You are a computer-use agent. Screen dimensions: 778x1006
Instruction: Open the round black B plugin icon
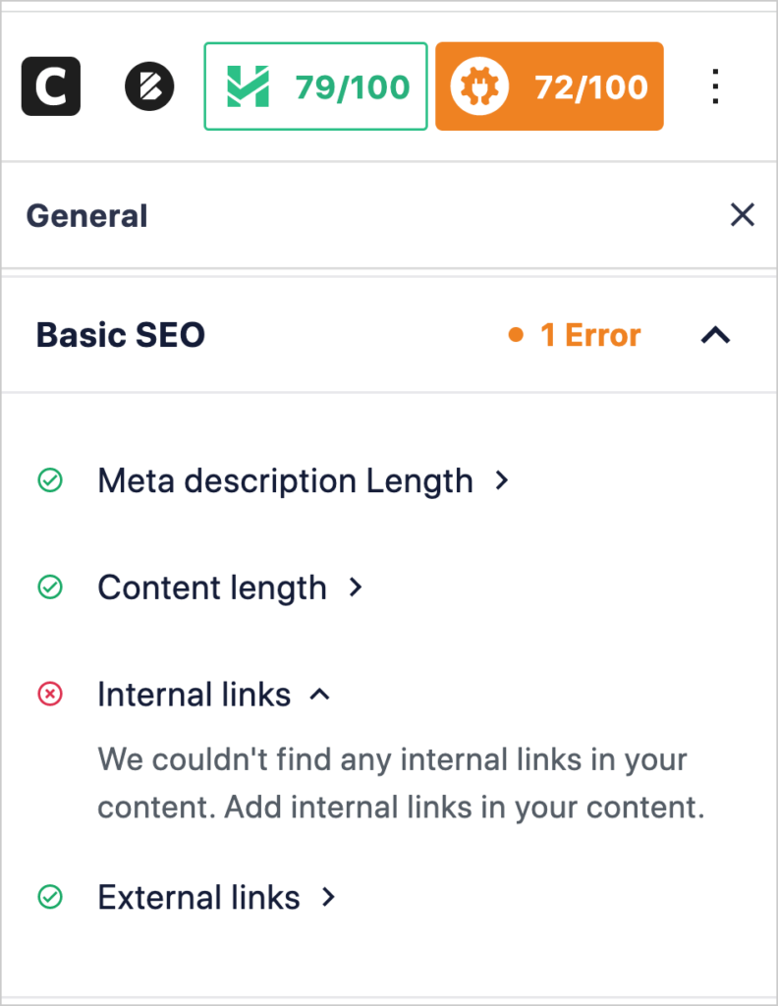149,86
